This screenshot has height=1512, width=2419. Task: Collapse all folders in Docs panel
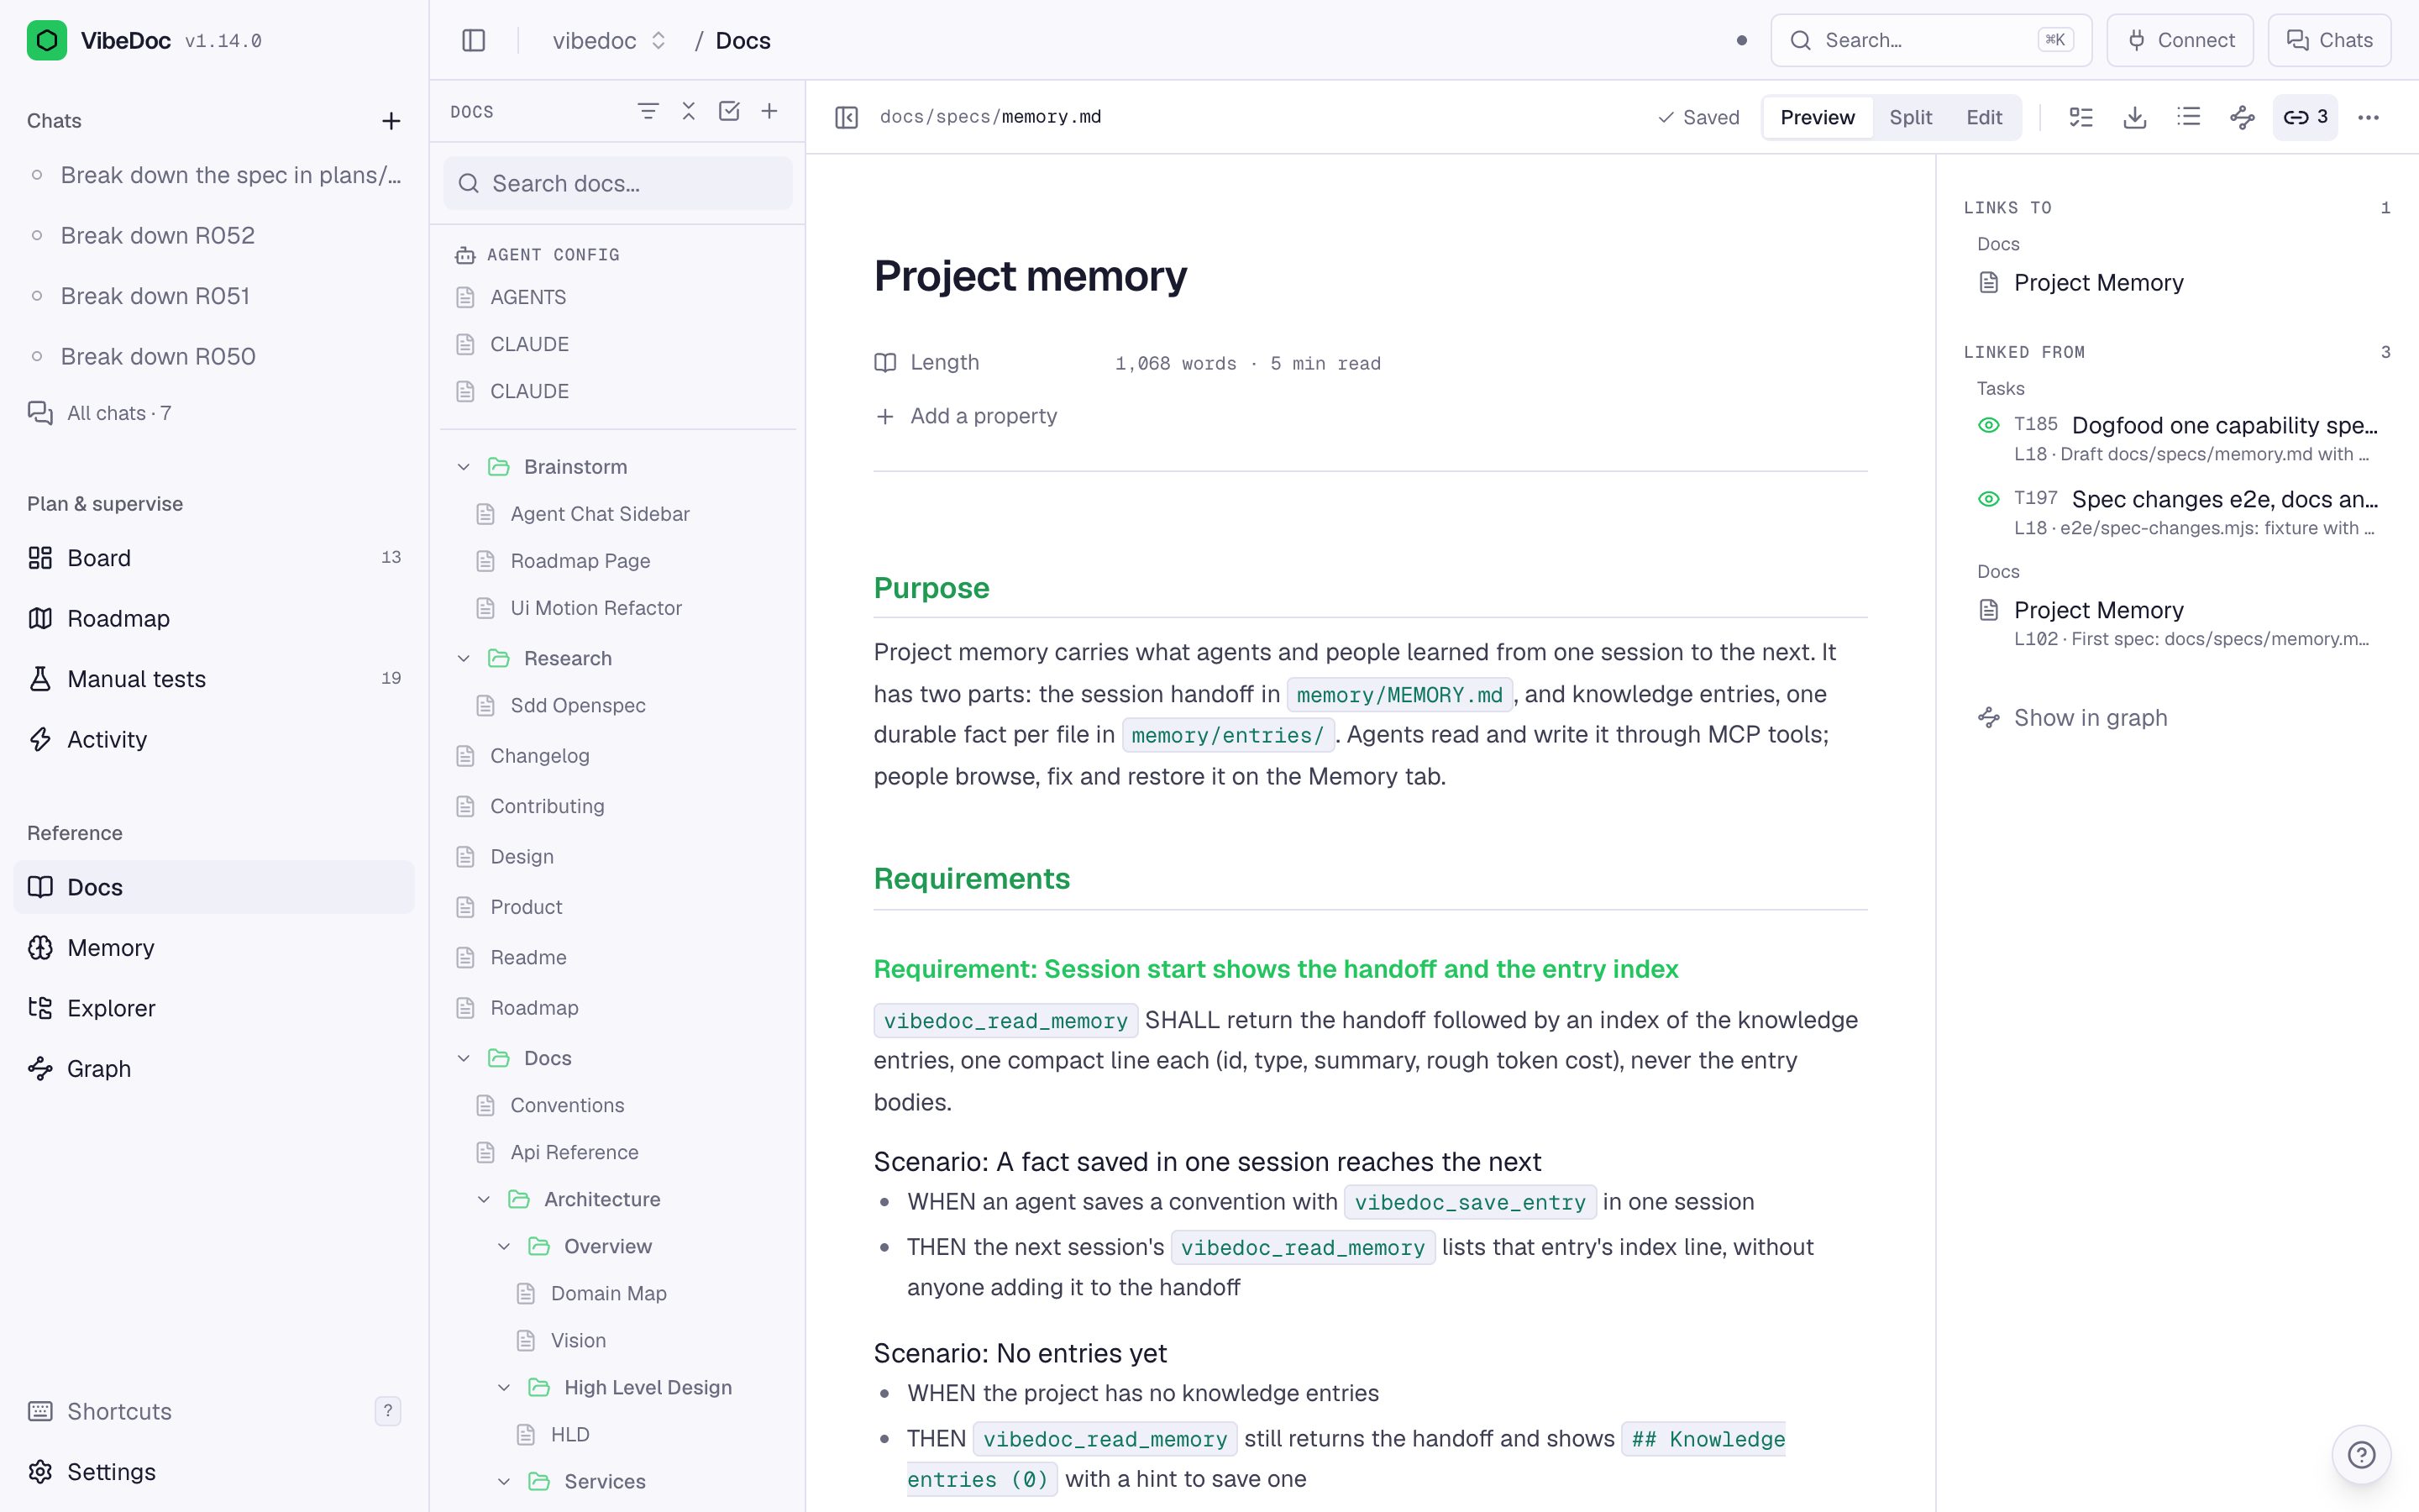tap(689, 111)
